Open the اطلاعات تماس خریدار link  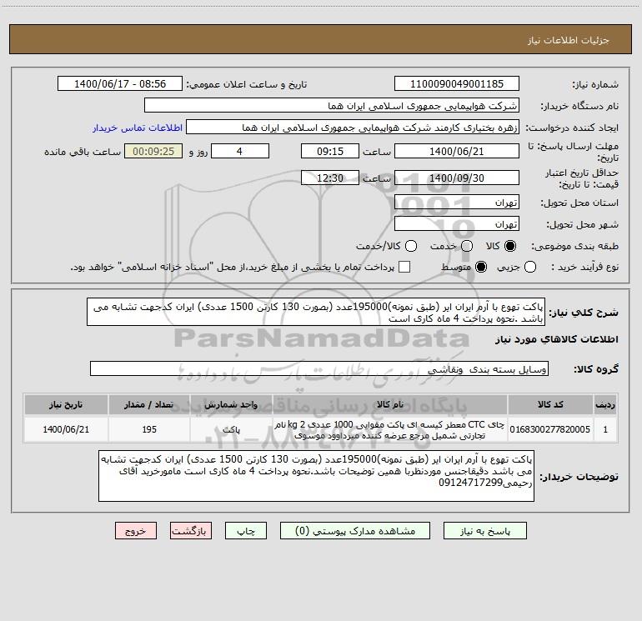coord(138,128)
